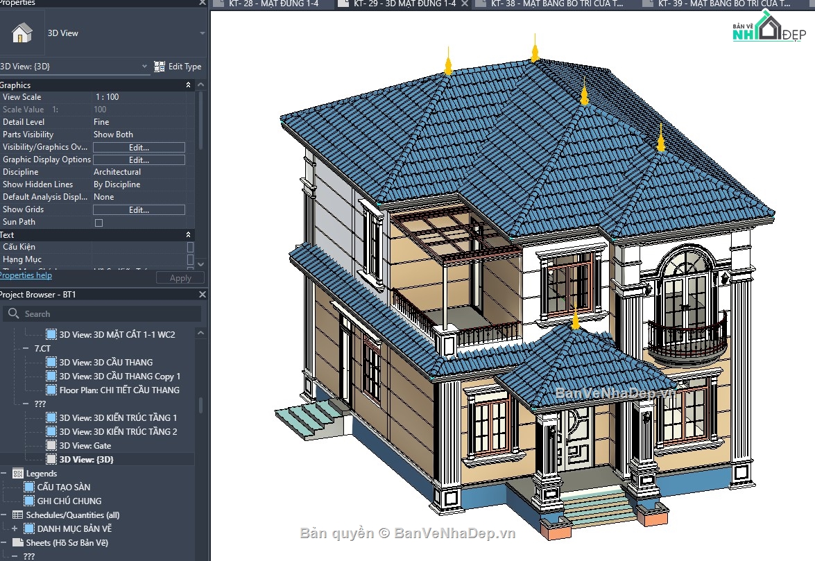Image resolution: width=815 pixels, height=561 pixels.
Task: Open the 3D View type selector dropdown
Action: pyautogui.click(x=203, y=33)
